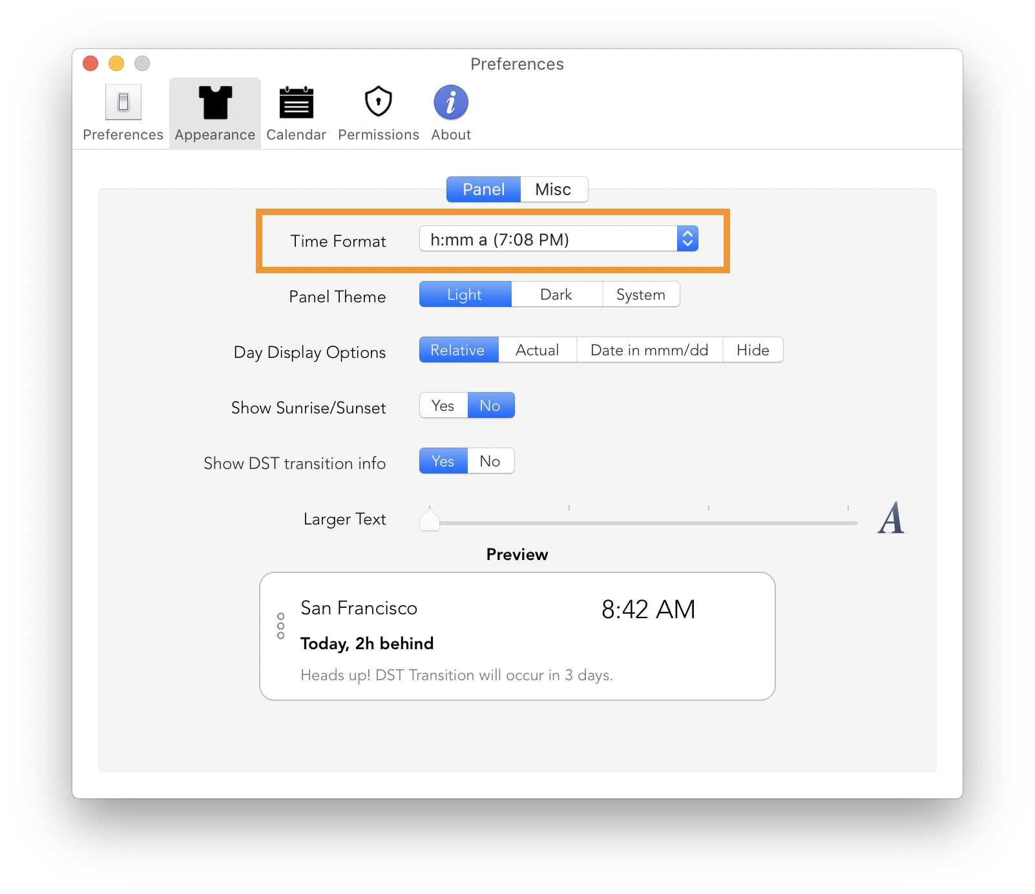
Task: Click the large letter A text size icon
Action: click(891, 518)
